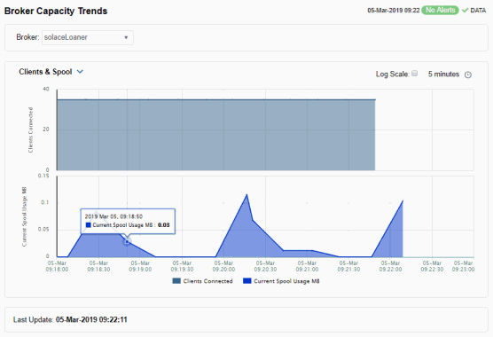
Task: Click the Clients Connected legend color square
Action: tap(176, 281)
